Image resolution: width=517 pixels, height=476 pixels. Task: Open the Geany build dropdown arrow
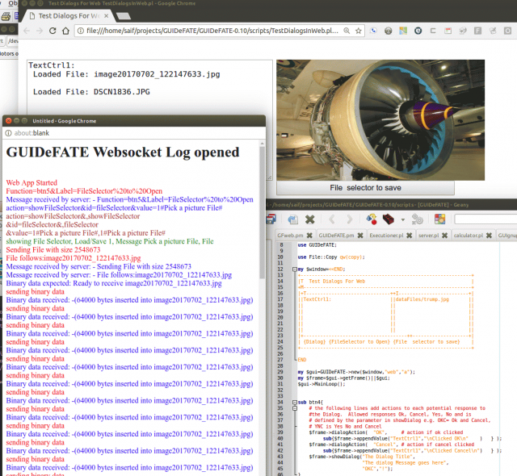point(402,219)
